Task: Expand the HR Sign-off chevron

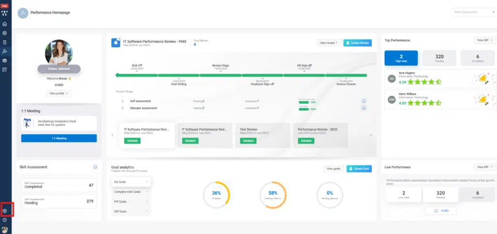Action: click(304, 71)
